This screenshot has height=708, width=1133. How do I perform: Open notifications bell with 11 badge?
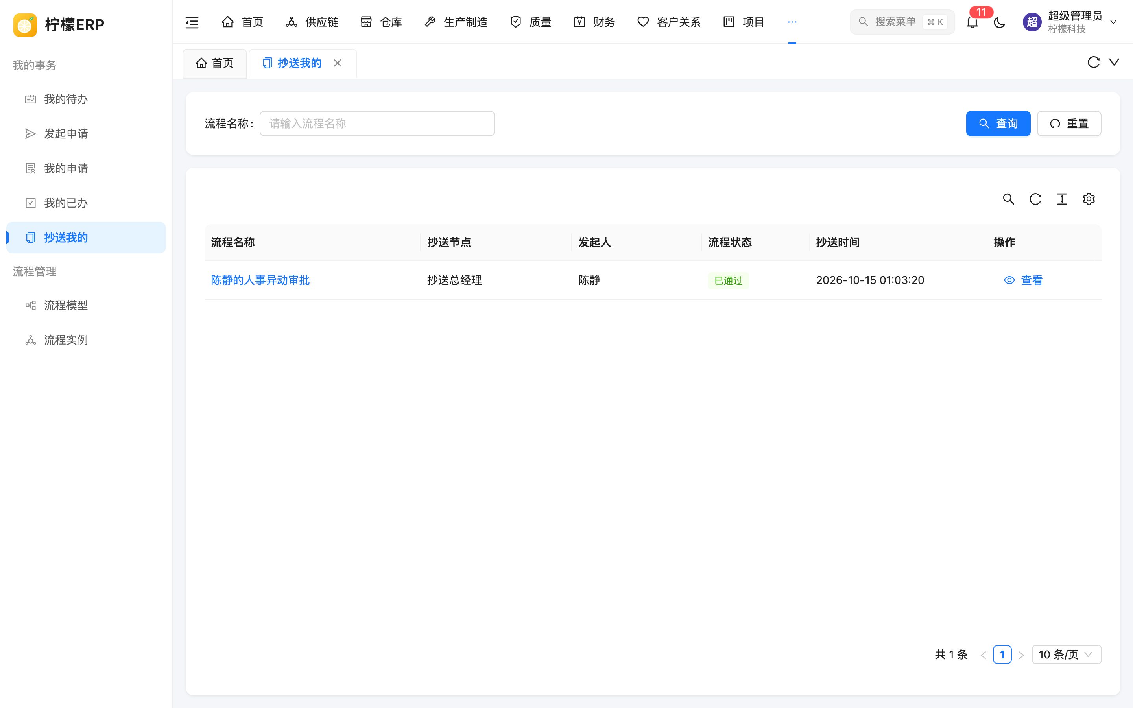click(972, 22)
